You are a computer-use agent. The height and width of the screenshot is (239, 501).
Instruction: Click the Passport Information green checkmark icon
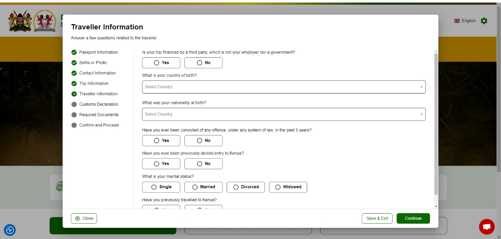(74, 52)
